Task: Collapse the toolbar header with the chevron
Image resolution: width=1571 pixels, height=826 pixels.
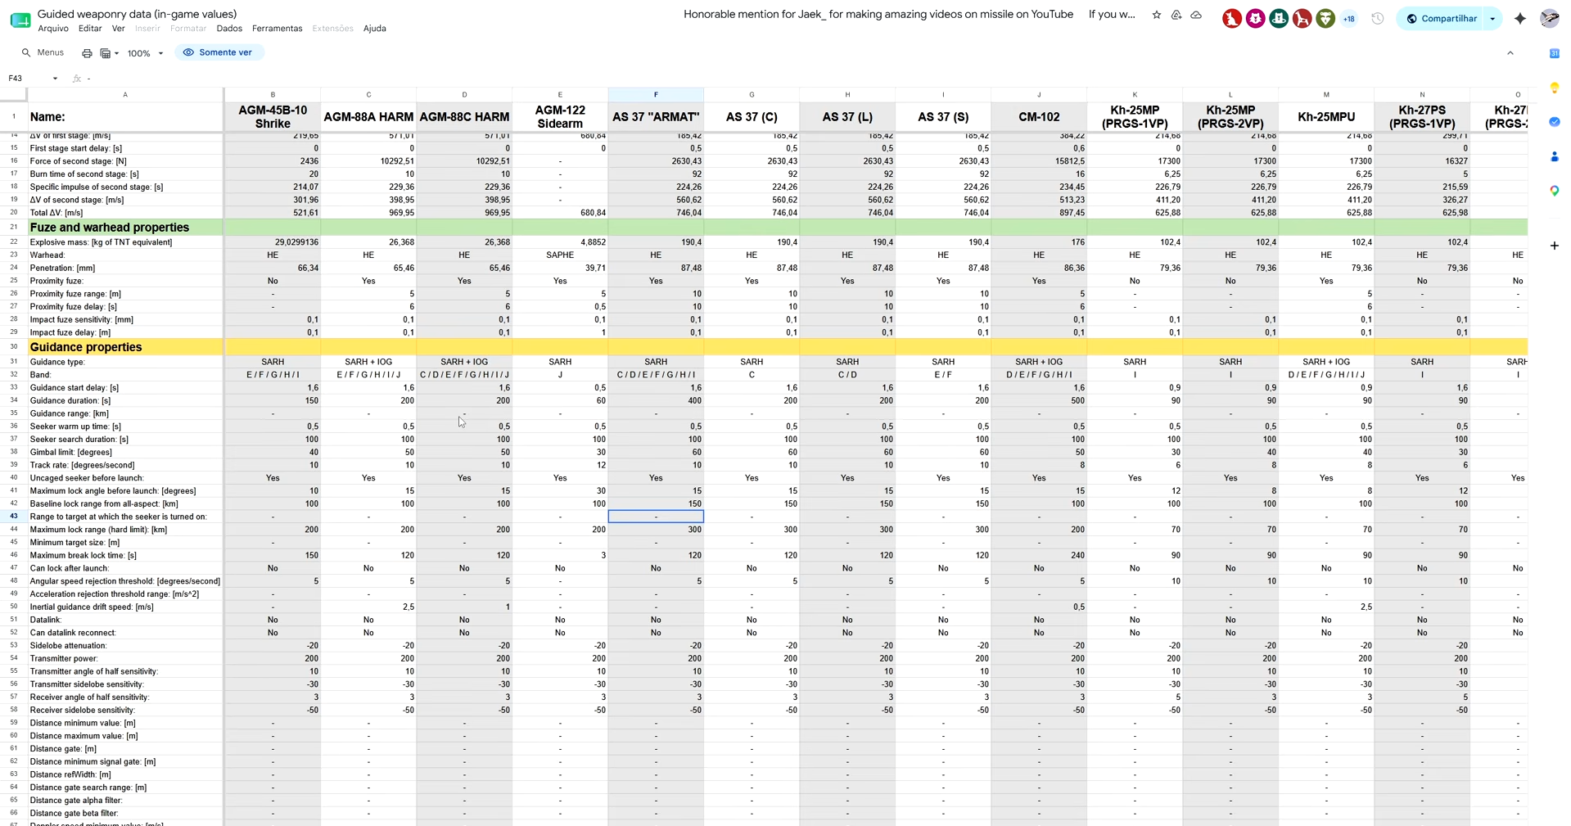Action: 1510,53
